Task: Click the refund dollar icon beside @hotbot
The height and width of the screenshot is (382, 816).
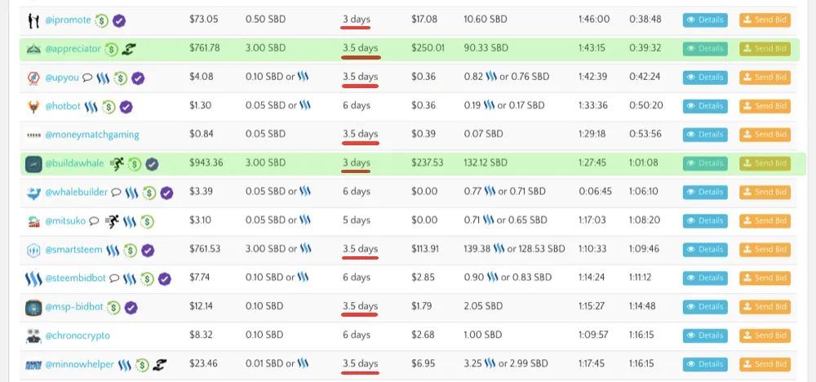Action: (x=109, y=107)
